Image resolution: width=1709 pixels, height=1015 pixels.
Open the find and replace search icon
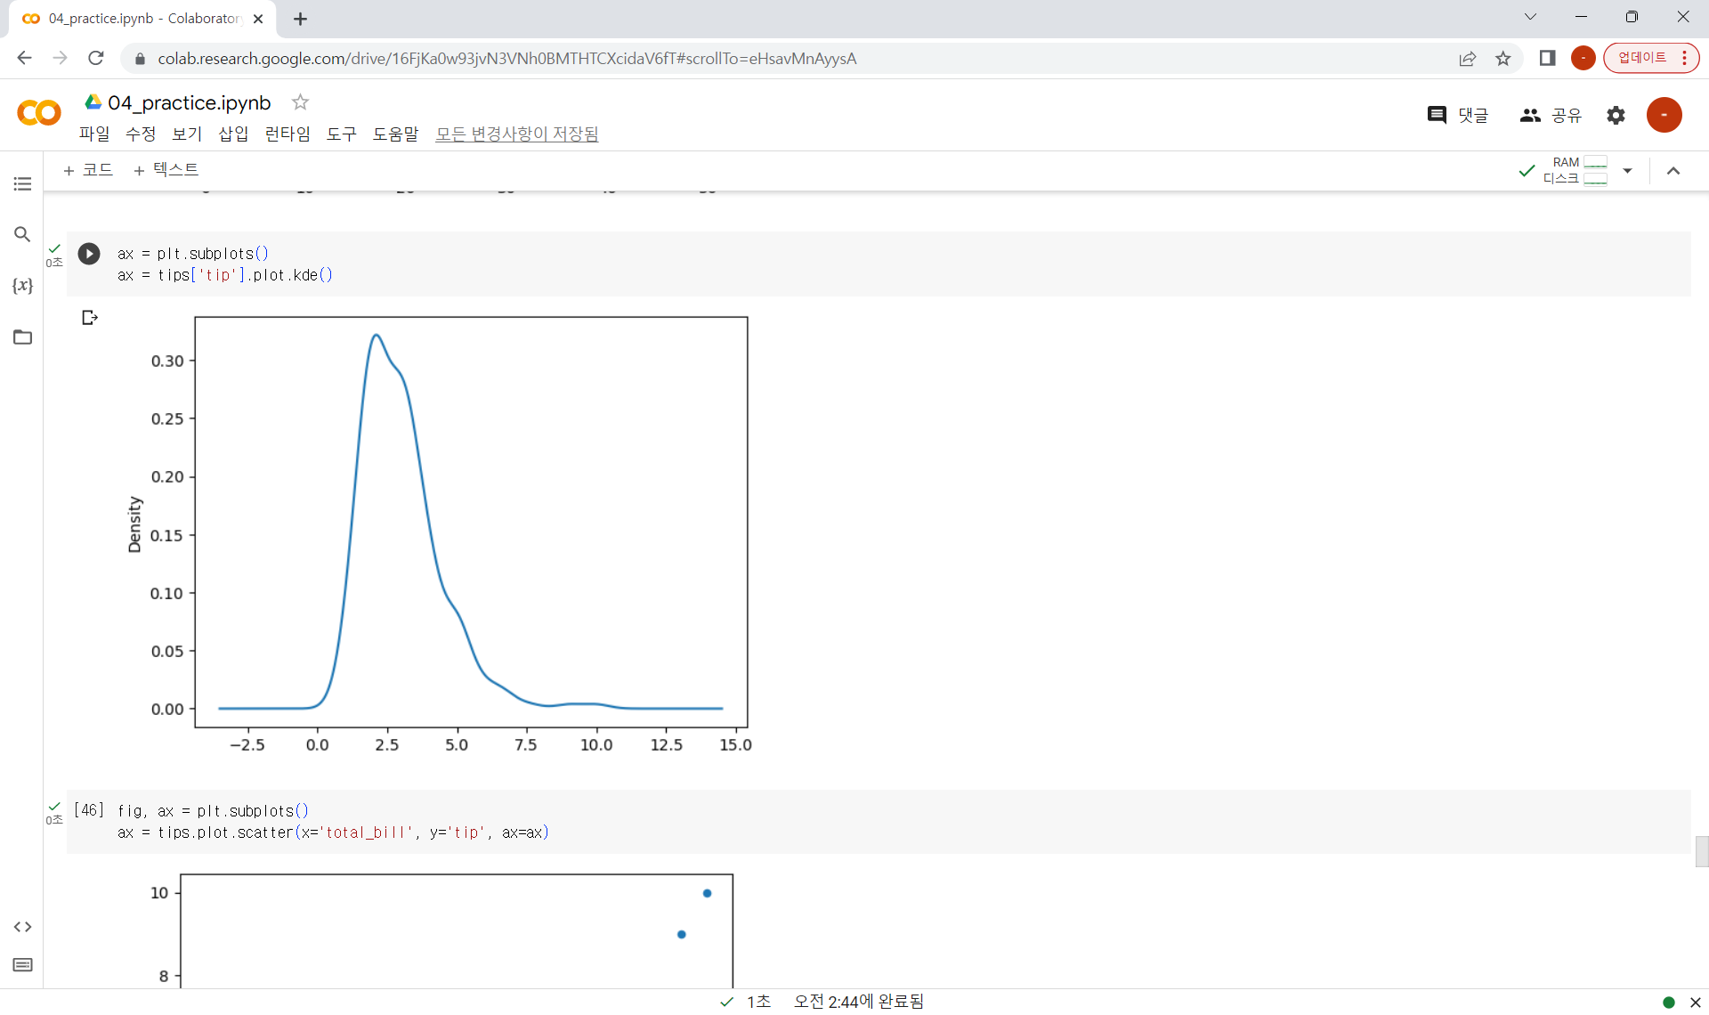22,234
